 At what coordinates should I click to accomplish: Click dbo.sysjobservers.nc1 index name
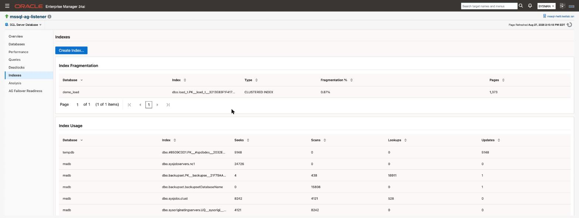click(178, 164)
